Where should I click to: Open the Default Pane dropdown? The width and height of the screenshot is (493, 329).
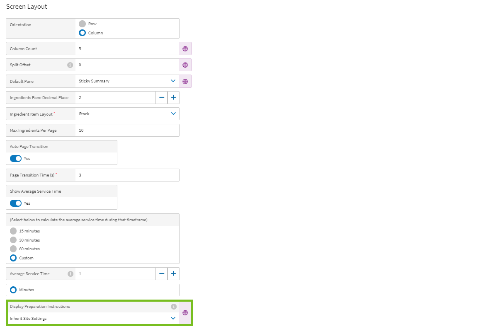click(173, 81)
